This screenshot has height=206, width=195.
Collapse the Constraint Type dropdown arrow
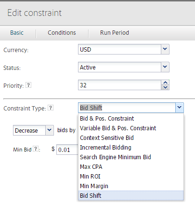pyautogui.click(x=180, y=108)
